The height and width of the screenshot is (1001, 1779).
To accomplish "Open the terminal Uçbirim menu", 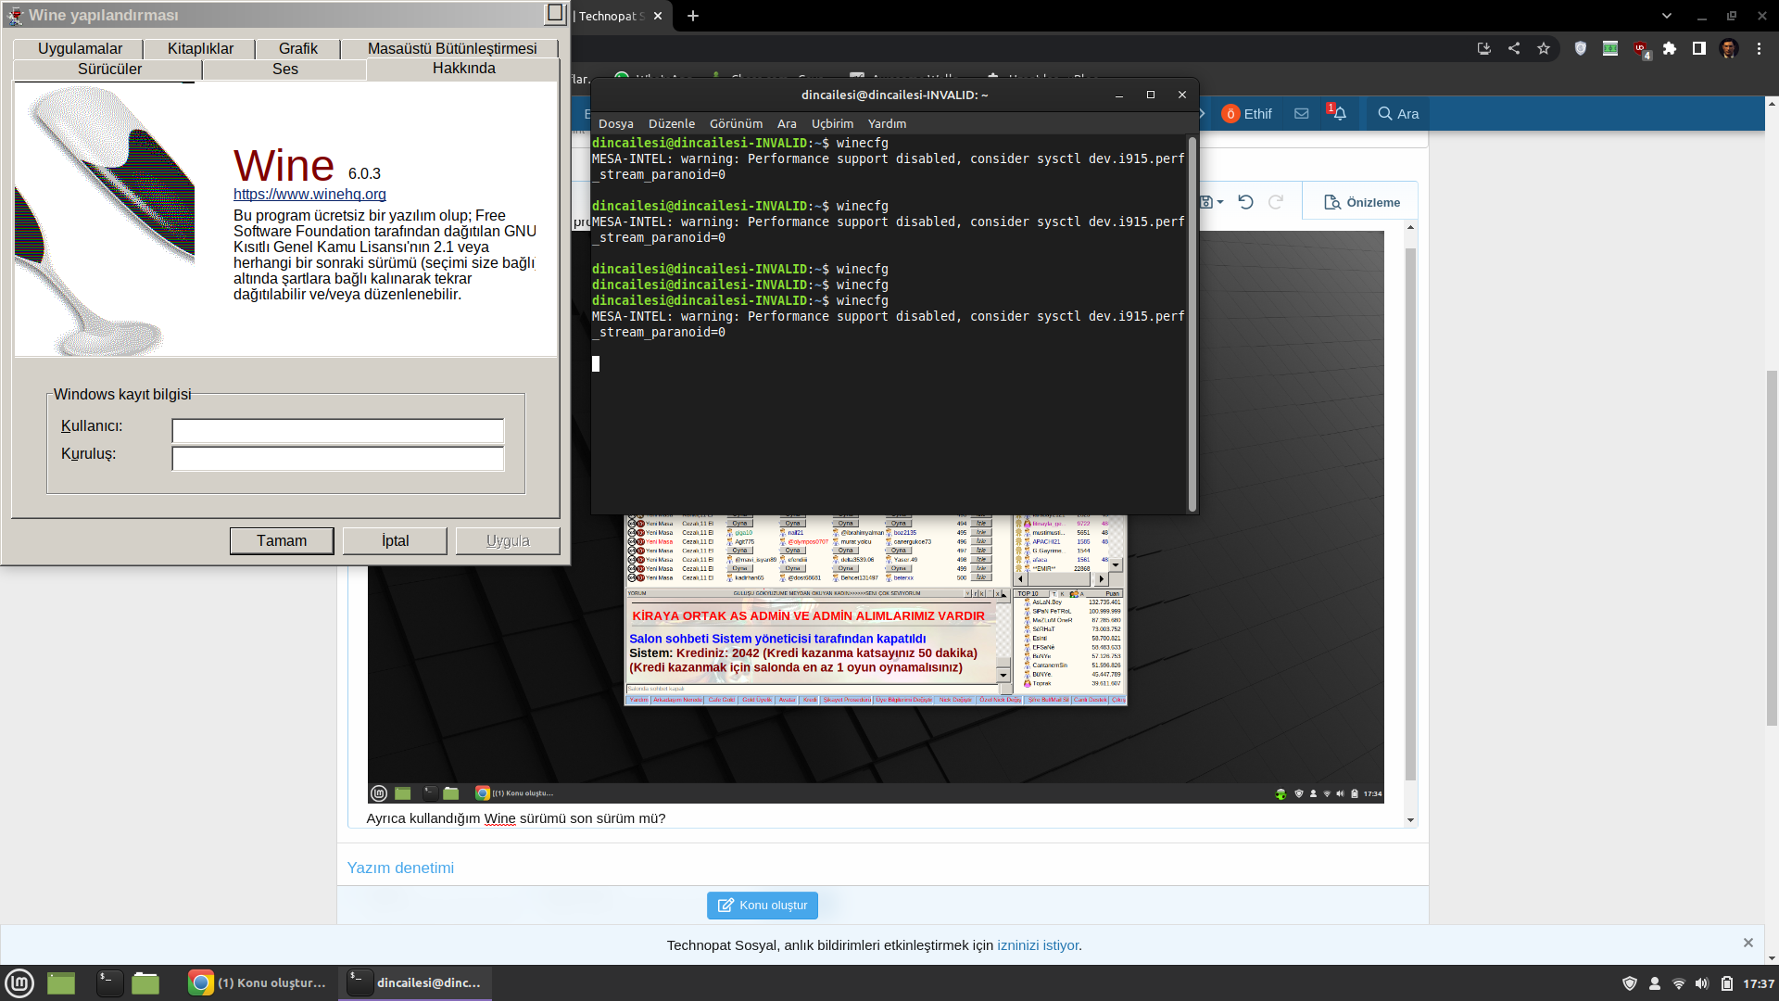I will (x=832, y=123).
